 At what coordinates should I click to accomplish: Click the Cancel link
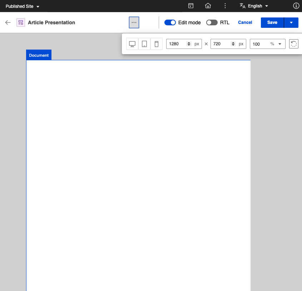245,22
